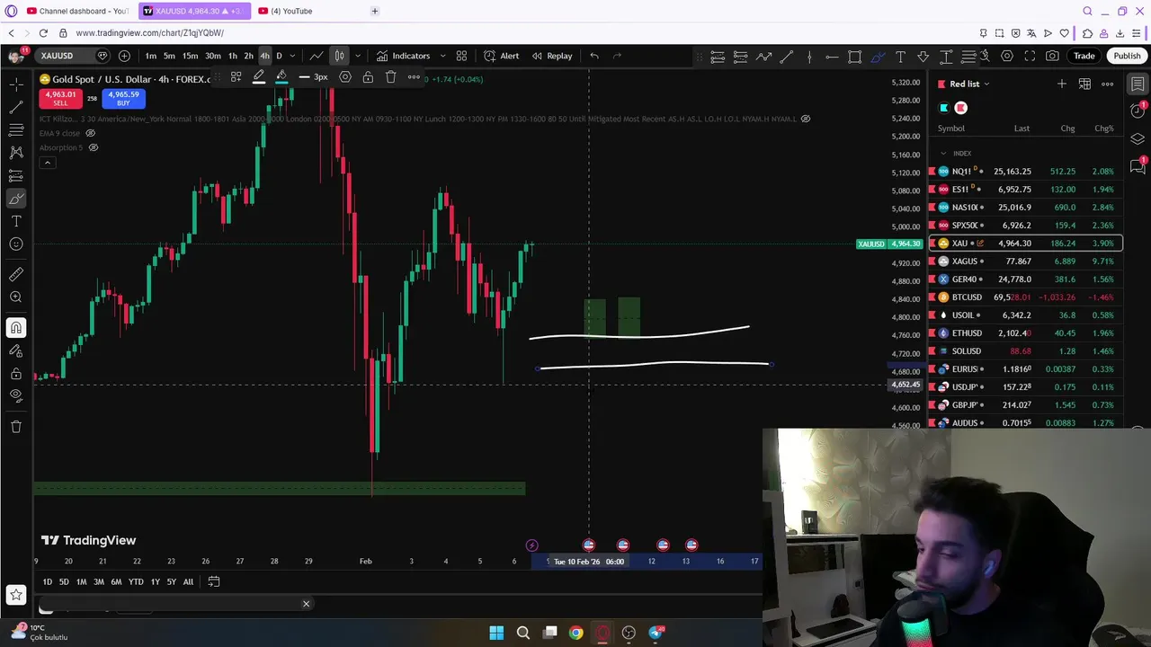Image resolution: width=1151 pixels, height=647 pixels.
Task: Open Chrome from the Windows taskbar
Action: coord(576,633)
